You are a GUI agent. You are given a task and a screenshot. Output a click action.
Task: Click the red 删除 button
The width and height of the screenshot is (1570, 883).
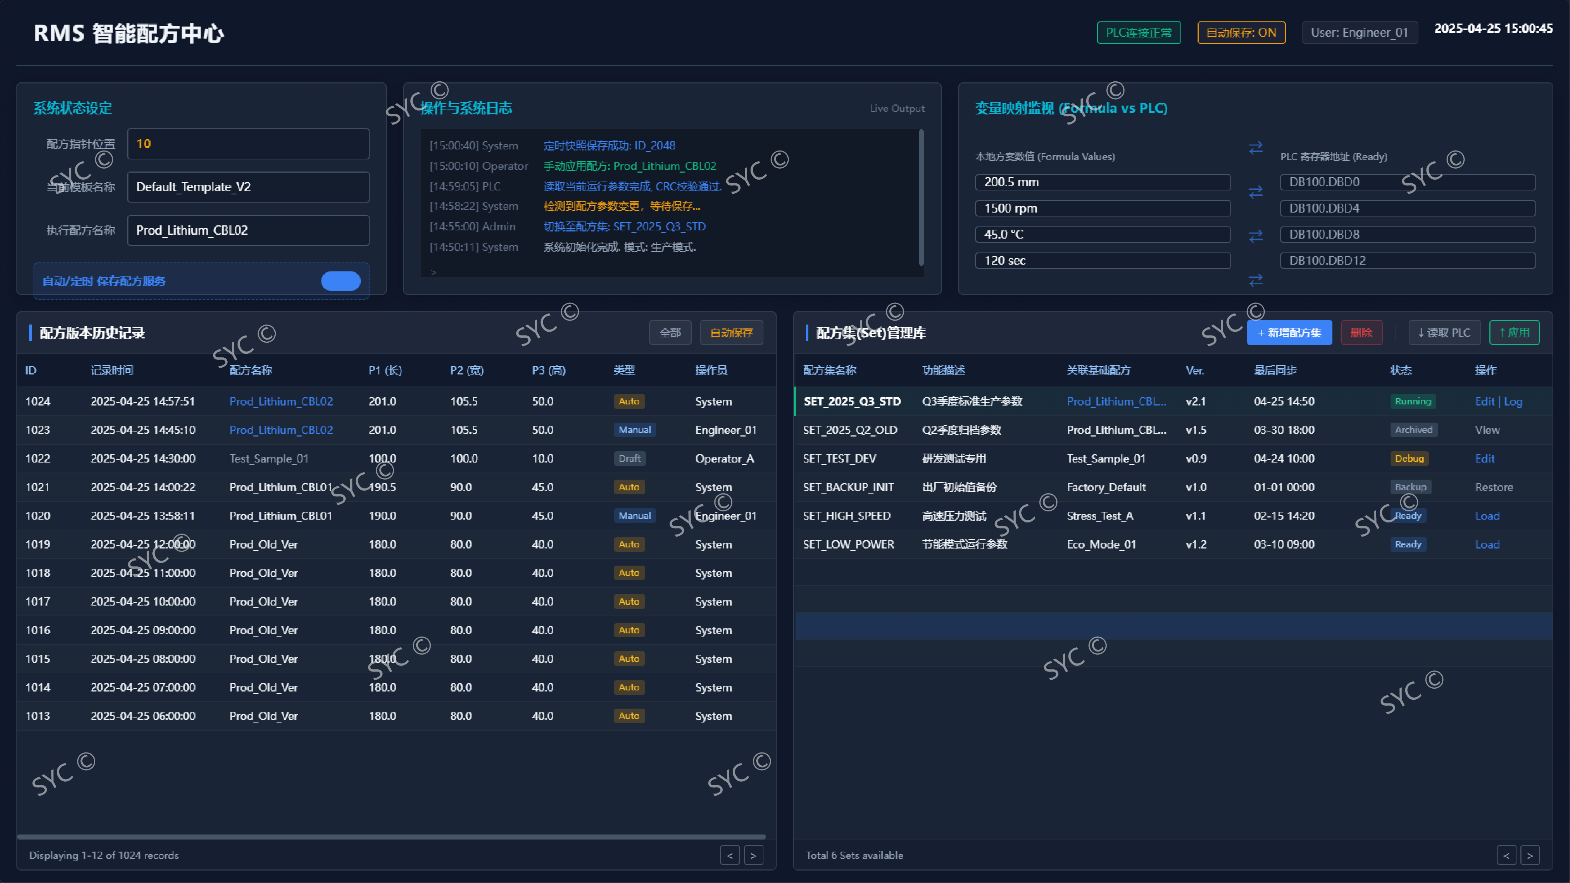tap(1361, 333)
